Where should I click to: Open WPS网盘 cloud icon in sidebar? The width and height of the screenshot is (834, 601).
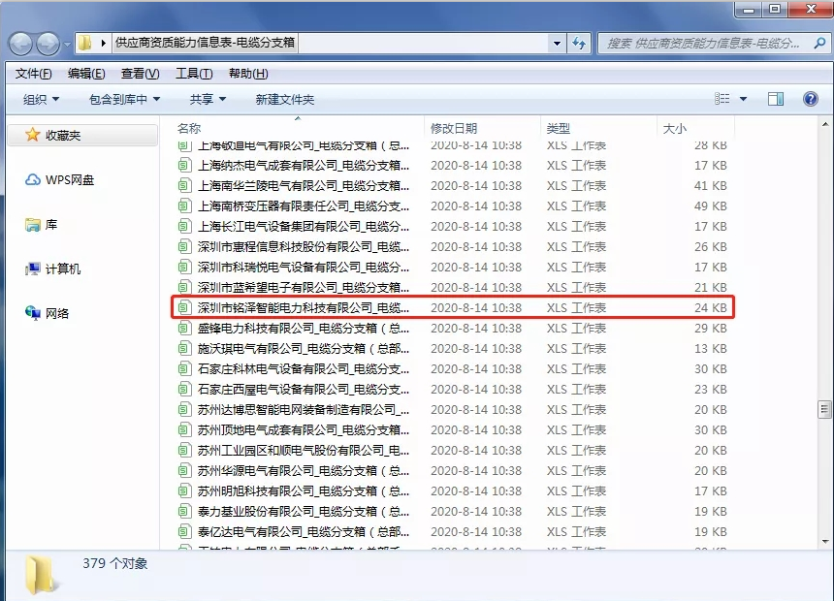coord(32,180)
